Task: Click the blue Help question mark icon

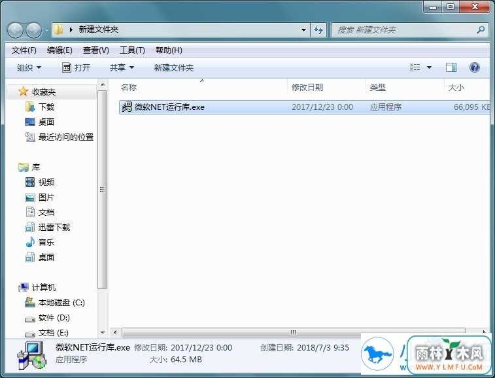Action: click(475, 67)
